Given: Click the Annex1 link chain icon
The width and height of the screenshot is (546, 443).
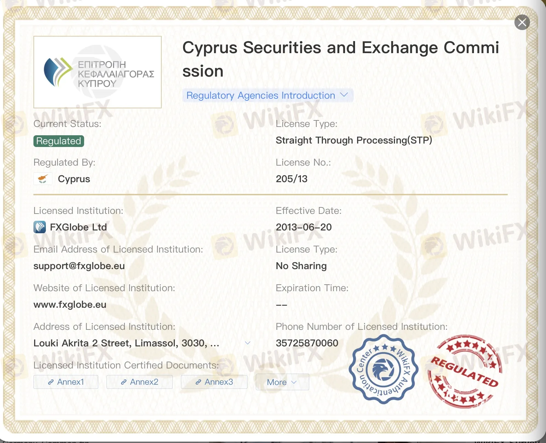Looking at the screenshot, I should point(51,382).
